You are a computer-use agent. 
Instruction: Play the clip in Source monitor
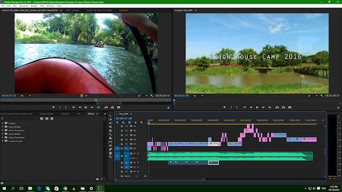[86, 107]
